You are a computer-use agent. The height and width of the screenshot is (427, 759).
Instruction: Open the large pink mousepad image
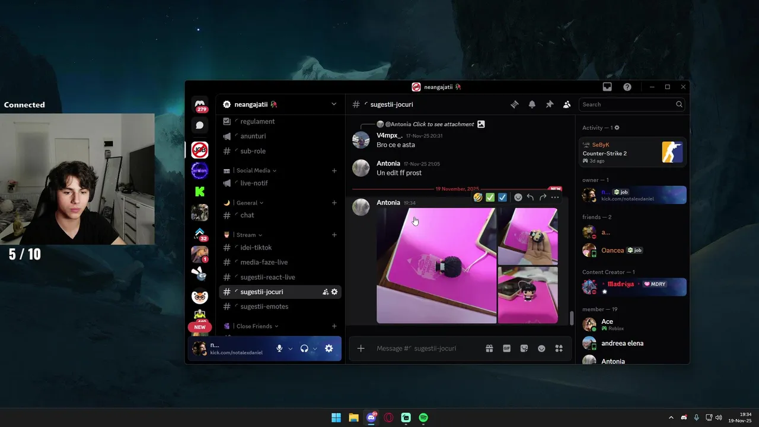(436, 265)
